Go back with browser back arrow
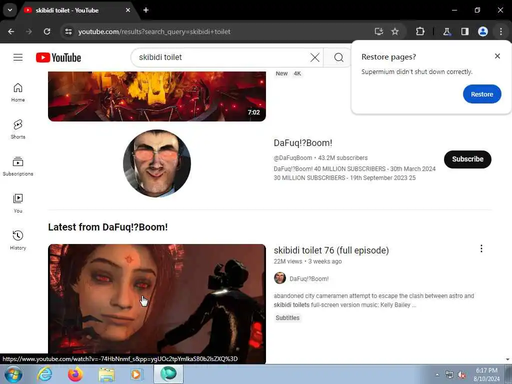The height and width of the screenshot is (384, 512). (11, 31)
